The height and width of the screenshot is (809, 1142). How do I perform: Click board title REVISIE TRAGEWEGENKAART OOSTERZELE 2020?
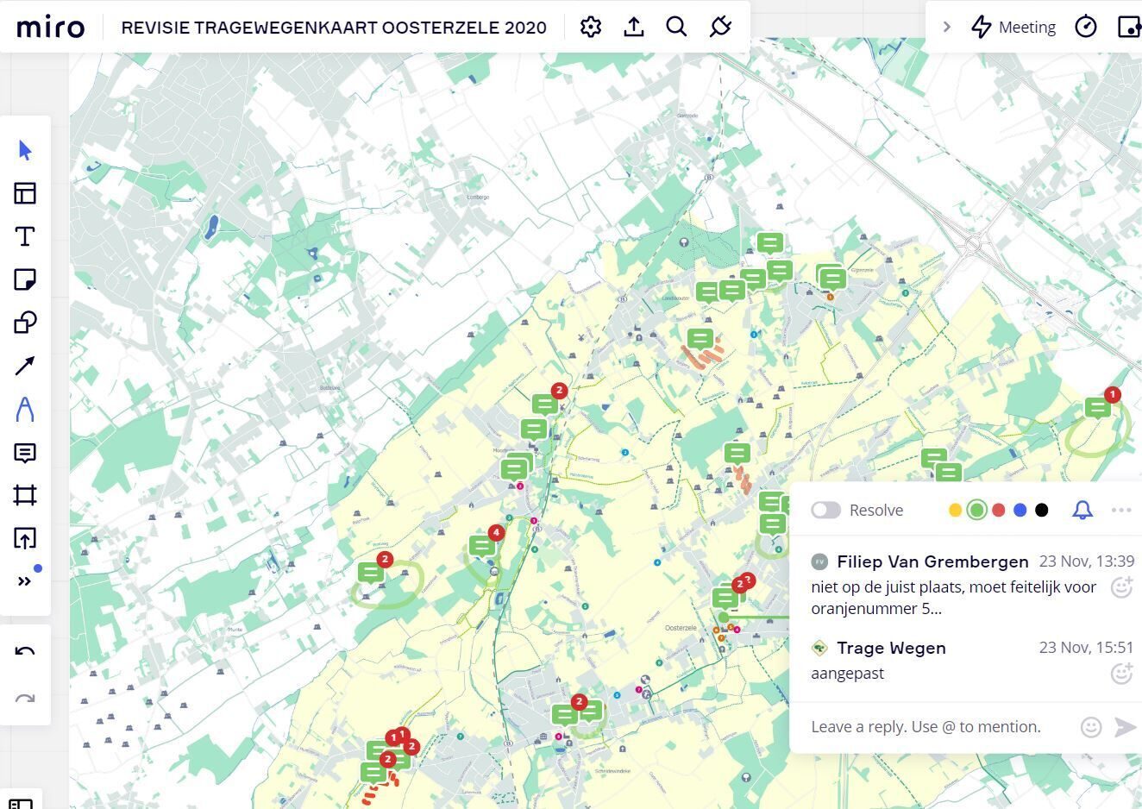(x=334, y=28)
